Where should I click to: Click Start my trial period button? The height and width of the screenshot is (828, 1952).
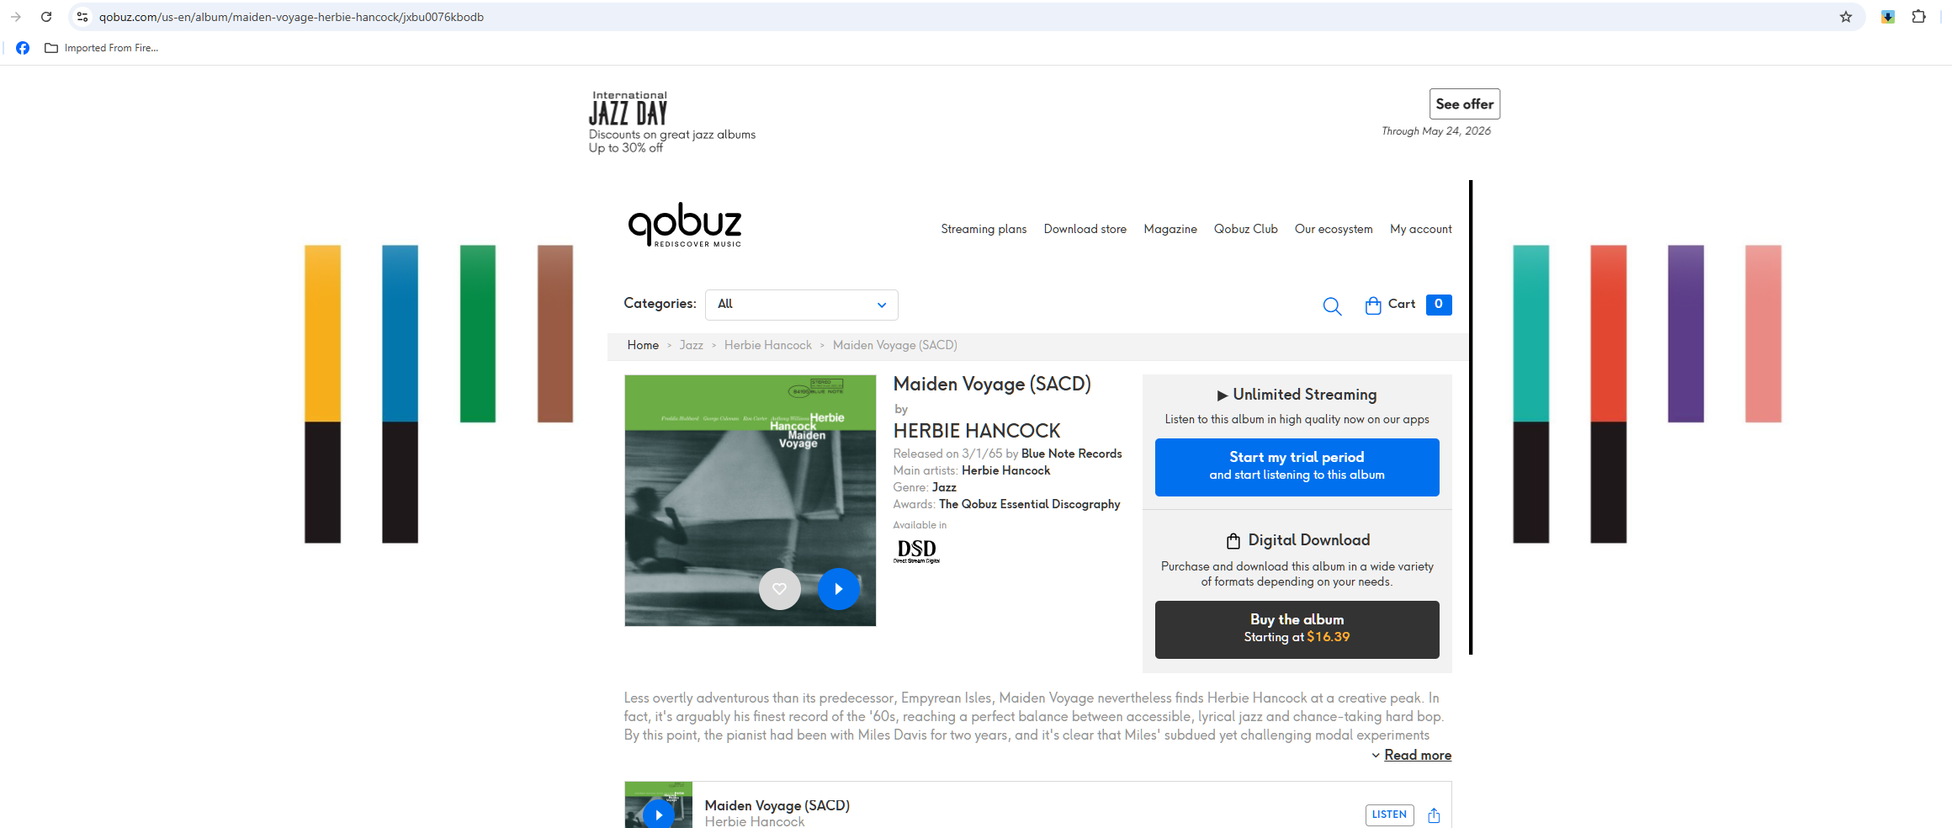pos(1297,467)
